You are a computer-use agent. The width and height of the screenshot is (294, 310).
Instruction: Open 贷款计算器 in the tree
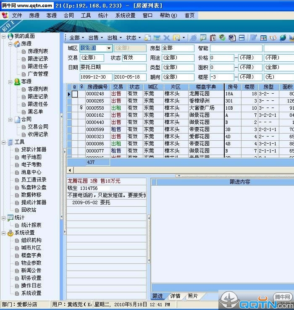[34, 150]
